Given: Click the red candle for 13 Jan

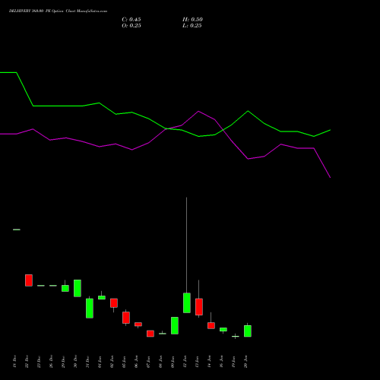Looking at the screenshot, I should click(x=199, y=307).
